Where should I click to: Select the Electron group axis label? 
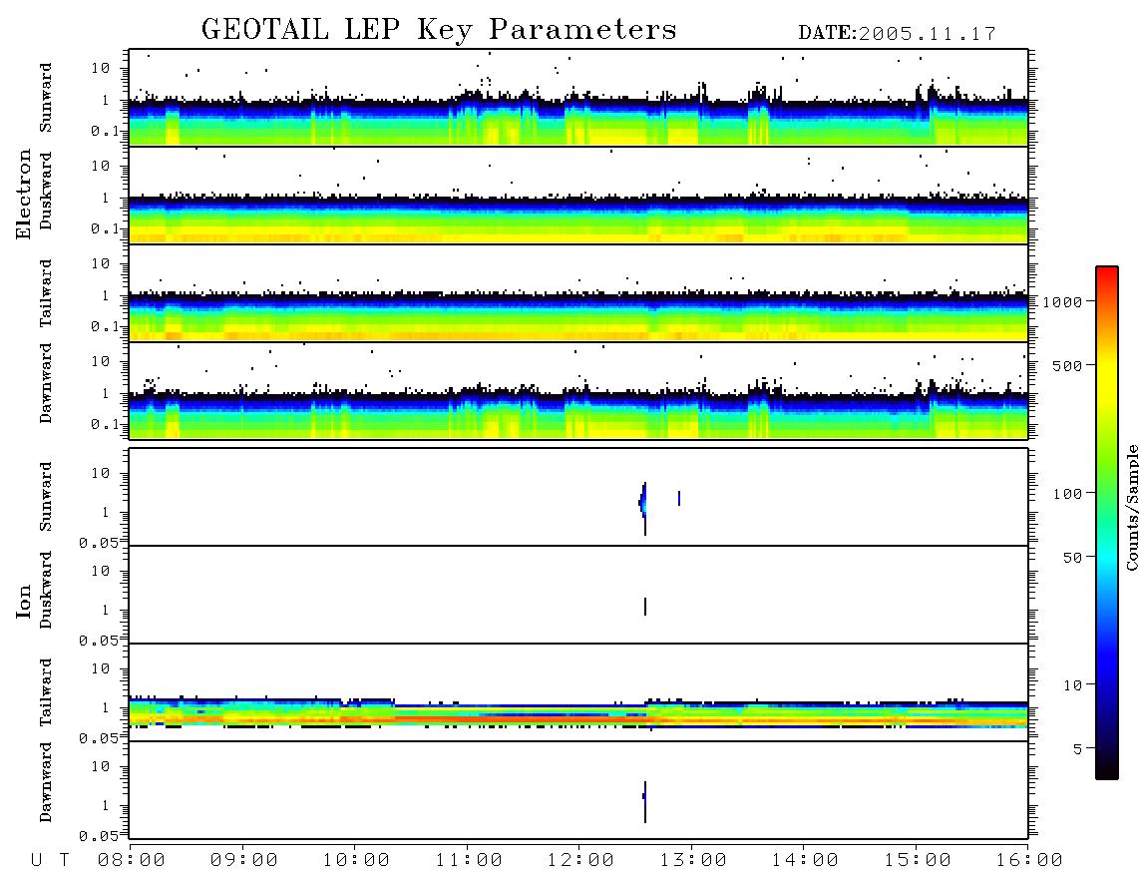click(24, 195)
